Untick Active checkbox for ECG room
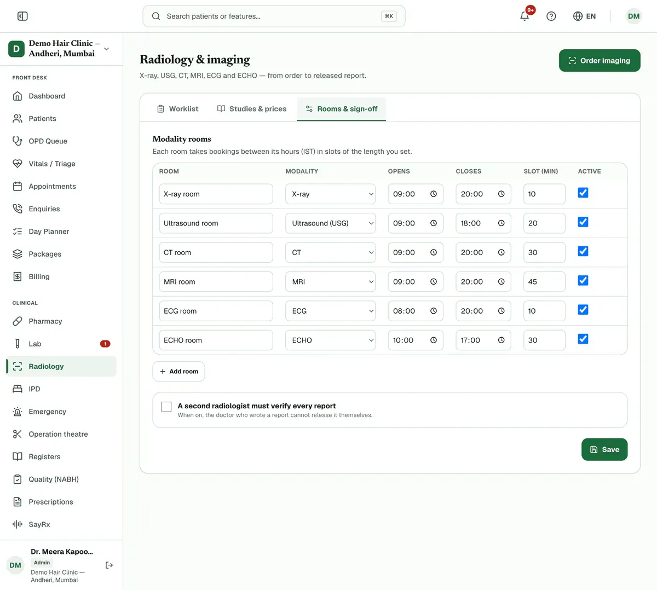The width and height of the screenshot is (657, 590). (583, 310)
